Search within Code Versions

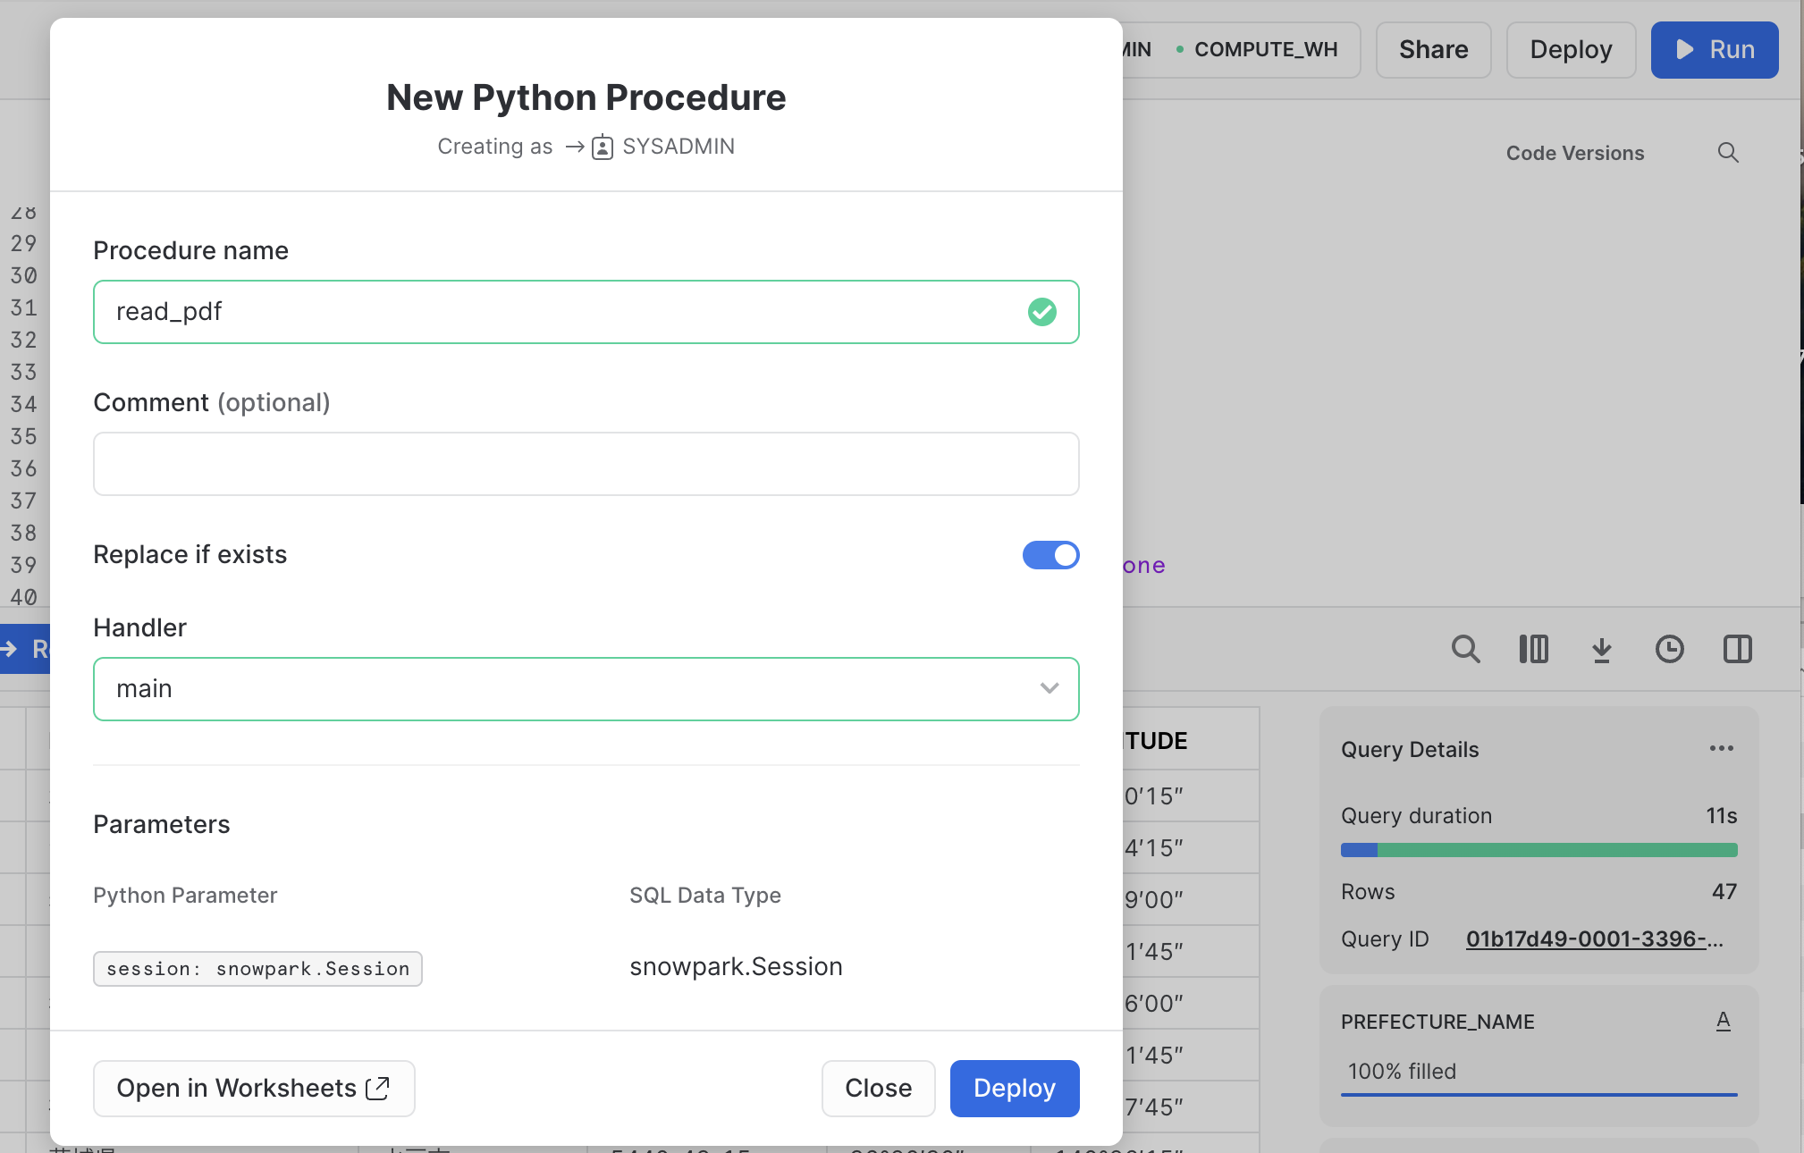[1729, 153]
